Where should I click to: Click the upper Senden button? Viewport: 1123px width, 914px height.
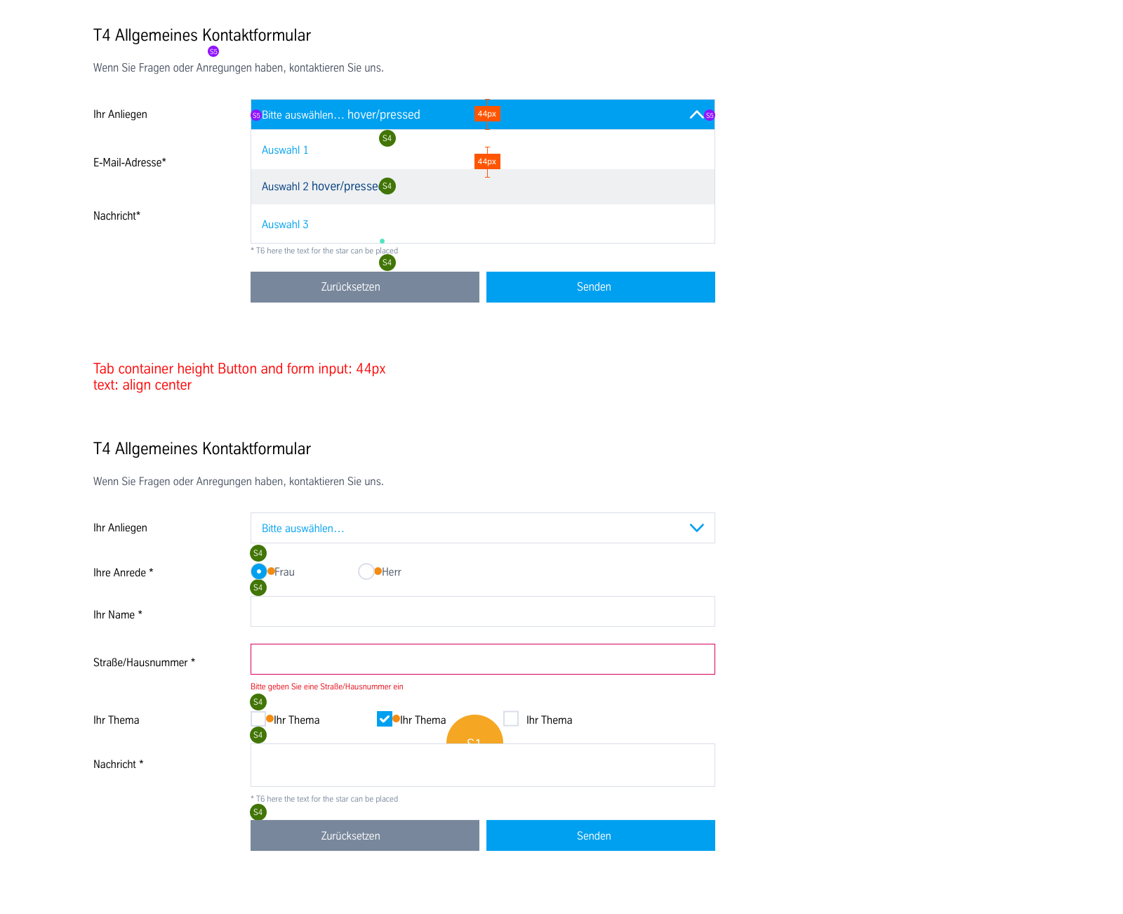click(x=601, y=287)
